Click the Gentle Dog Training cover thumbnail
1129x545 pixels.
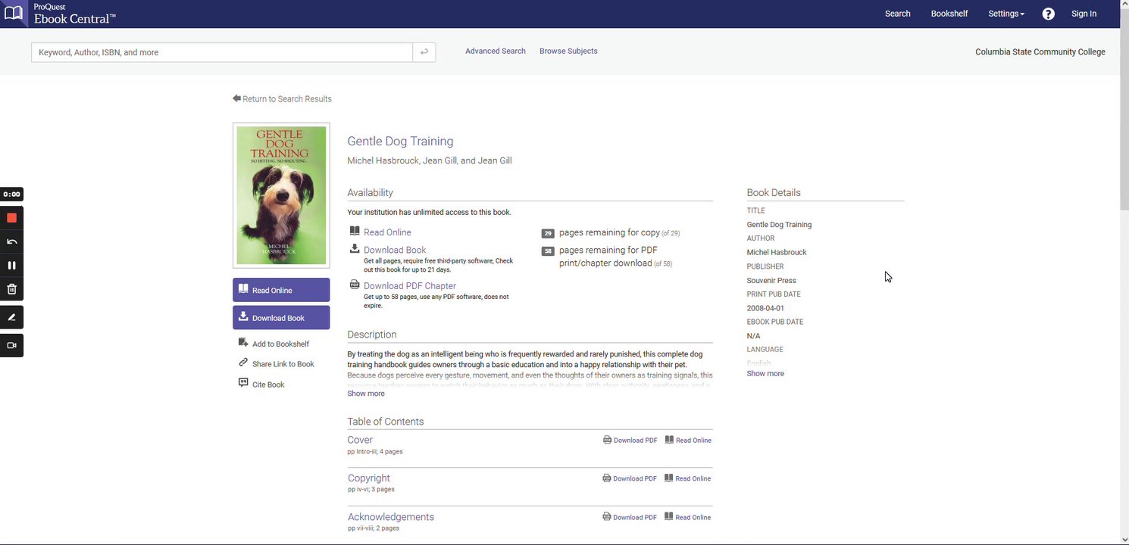pos(281,195)
